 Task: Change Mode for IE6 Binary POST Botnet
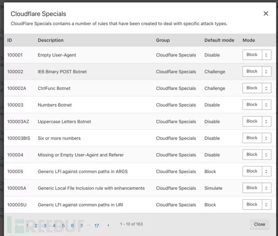point(257,71)
